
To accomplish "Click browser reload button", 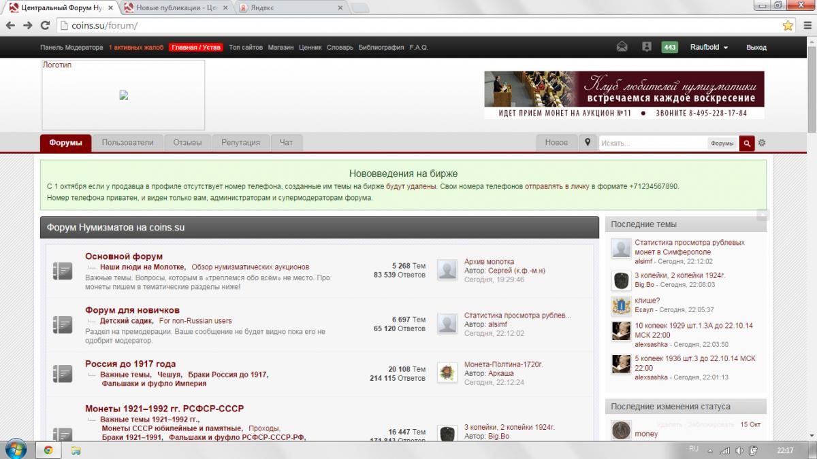I will click(45, 25).
